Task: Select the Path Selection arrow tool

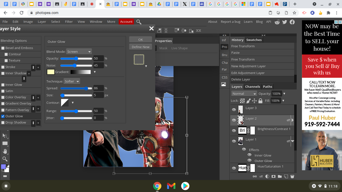Action: coord(5,136)
